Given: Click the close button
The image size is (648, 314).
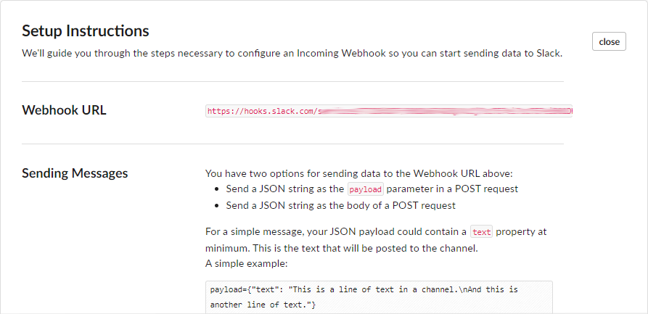Looking at the screenshot, I should pos(609,41).
